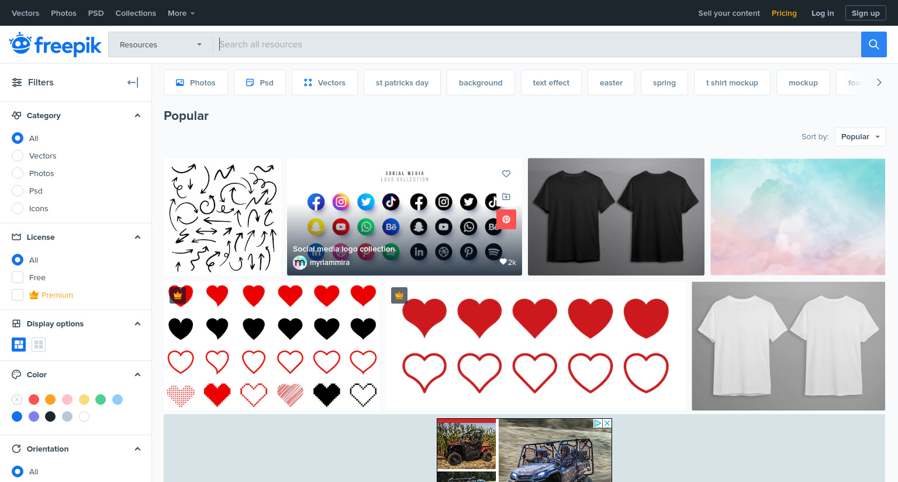Open the hand-drawn arrows vector thumbnail
898x482 pixels.
(222, 216)
